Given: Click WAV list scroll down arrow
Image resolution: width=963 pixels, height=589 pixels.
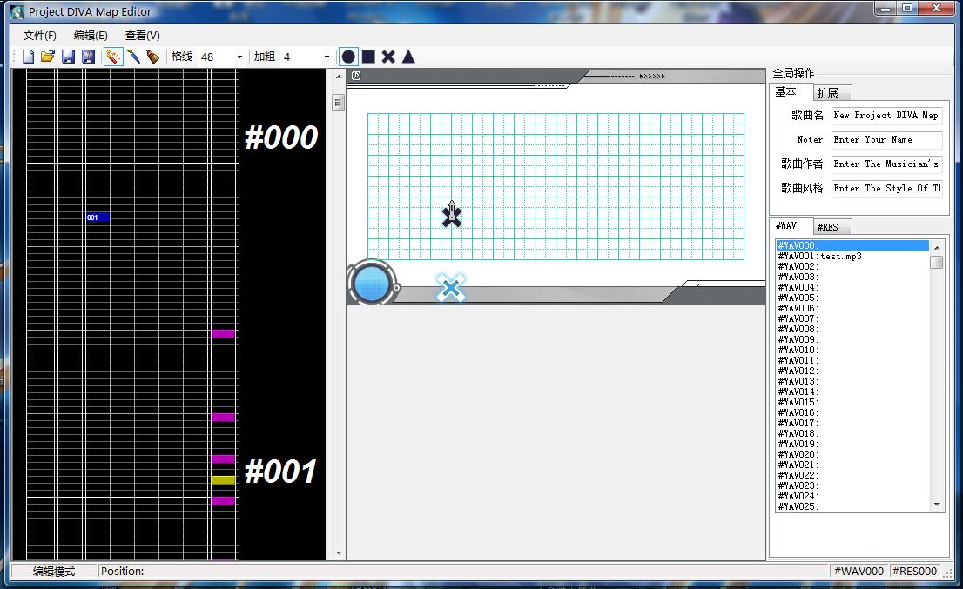Looking at the screenshot, I should point(937,505).
